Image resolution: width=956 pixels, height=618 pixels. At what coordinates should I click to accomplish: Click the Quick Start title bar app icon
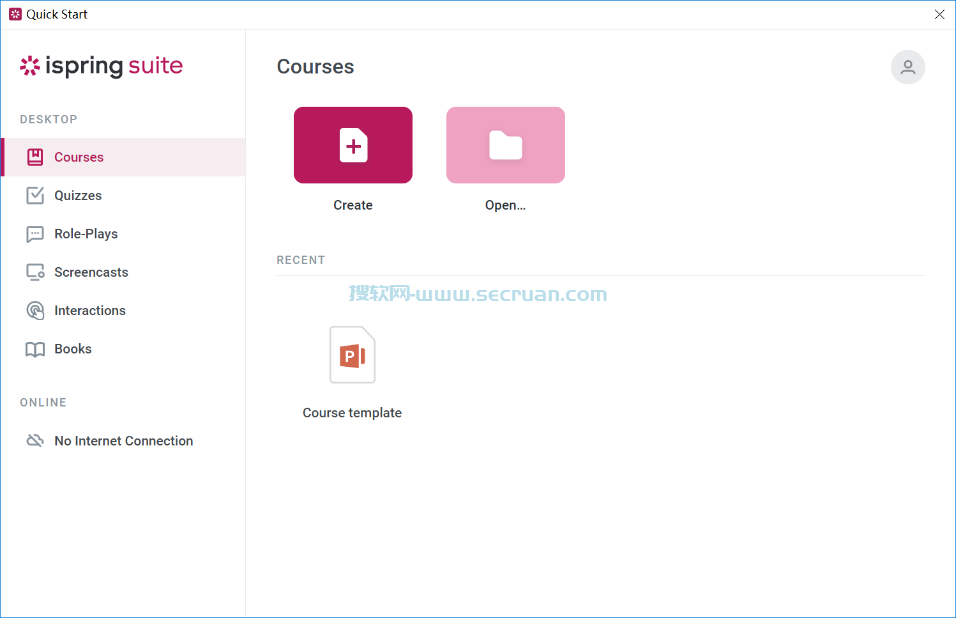click(x=15, y=14)
